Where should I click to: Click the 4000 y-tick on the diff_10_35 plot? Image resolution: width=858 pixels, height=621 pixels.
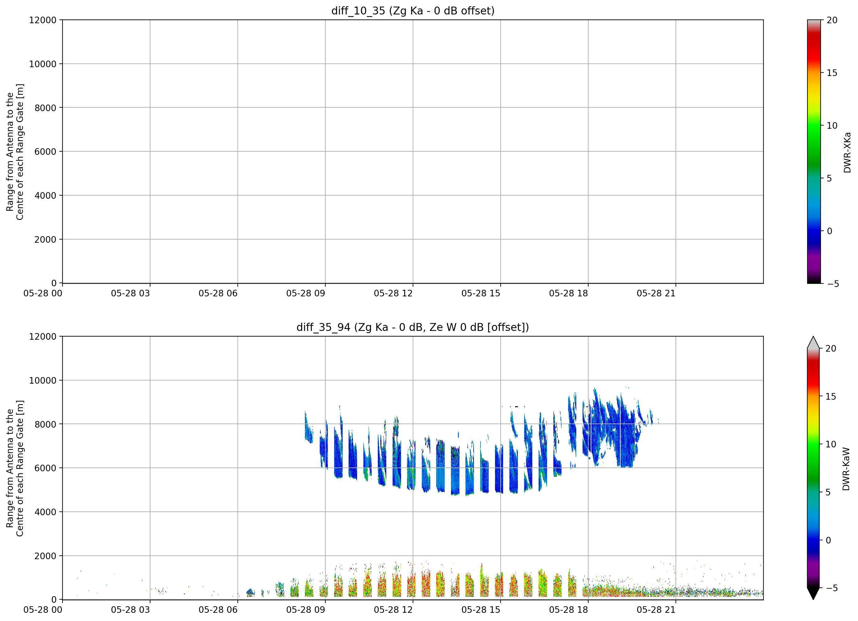point(46,196)
